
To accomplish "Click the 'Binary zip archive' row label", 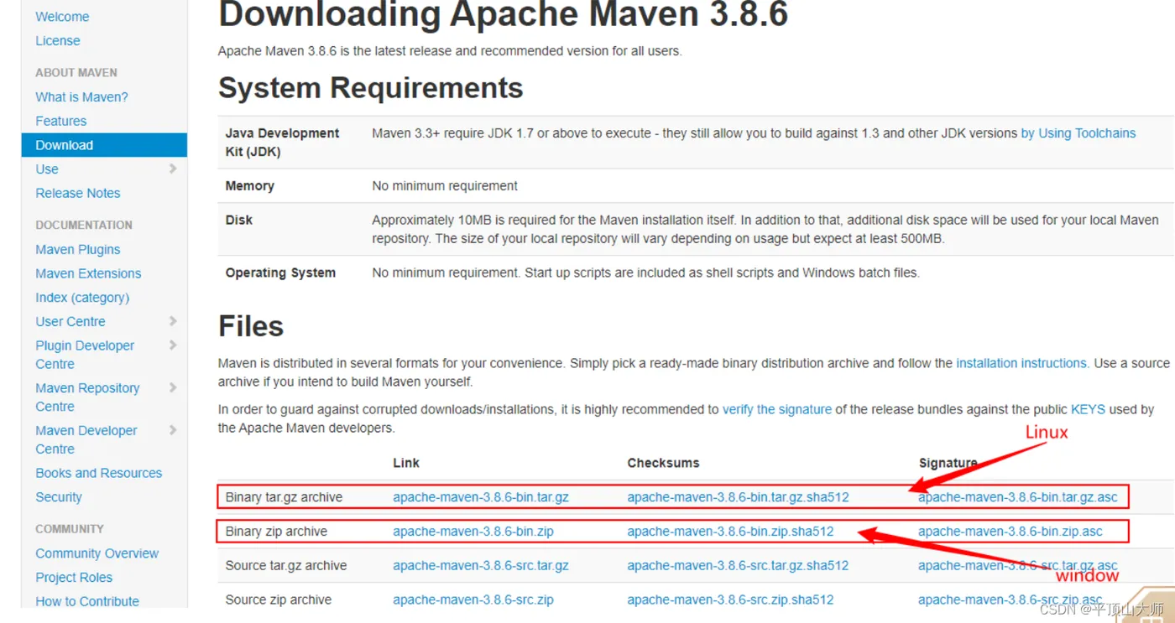I will pos(276,532).
